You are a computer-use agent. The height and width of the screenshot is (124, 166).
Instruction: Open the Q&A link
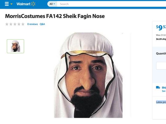(42, 24)
